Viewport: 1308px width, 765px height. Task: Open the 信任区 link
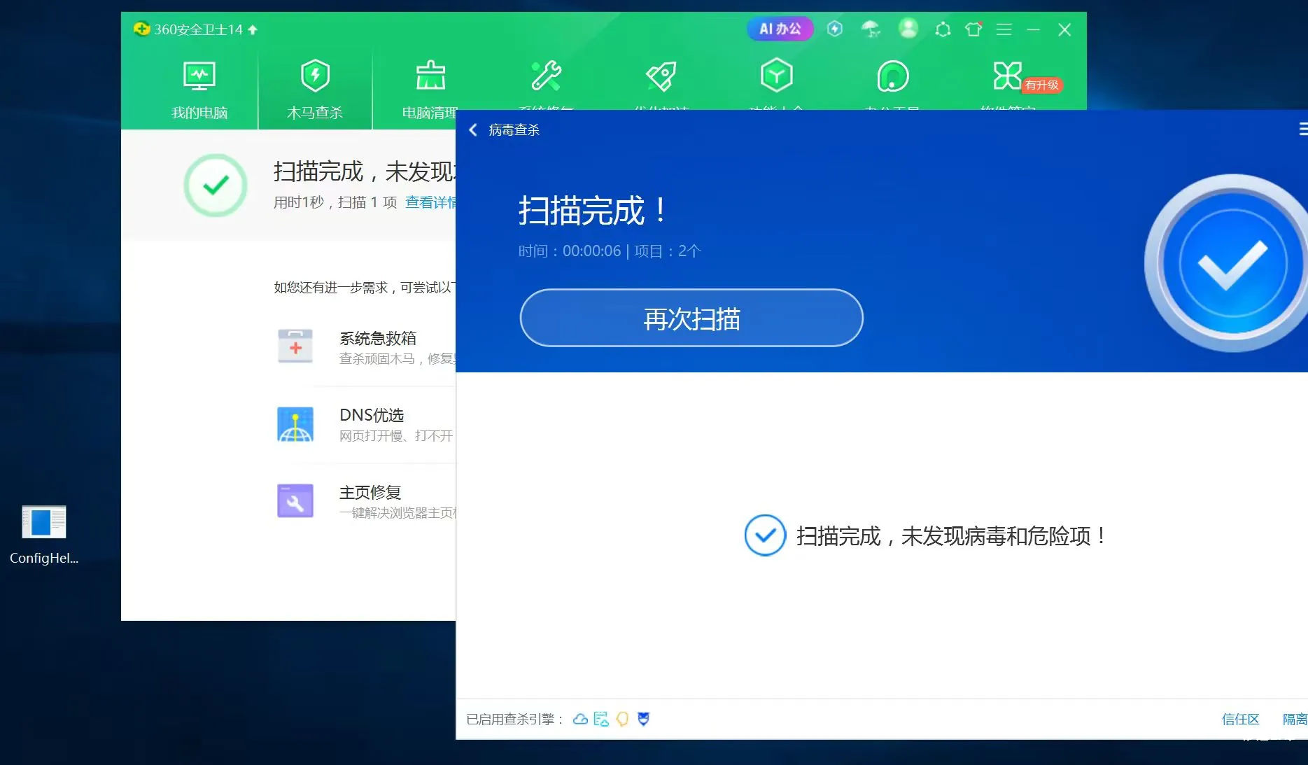coord(1240,719)
